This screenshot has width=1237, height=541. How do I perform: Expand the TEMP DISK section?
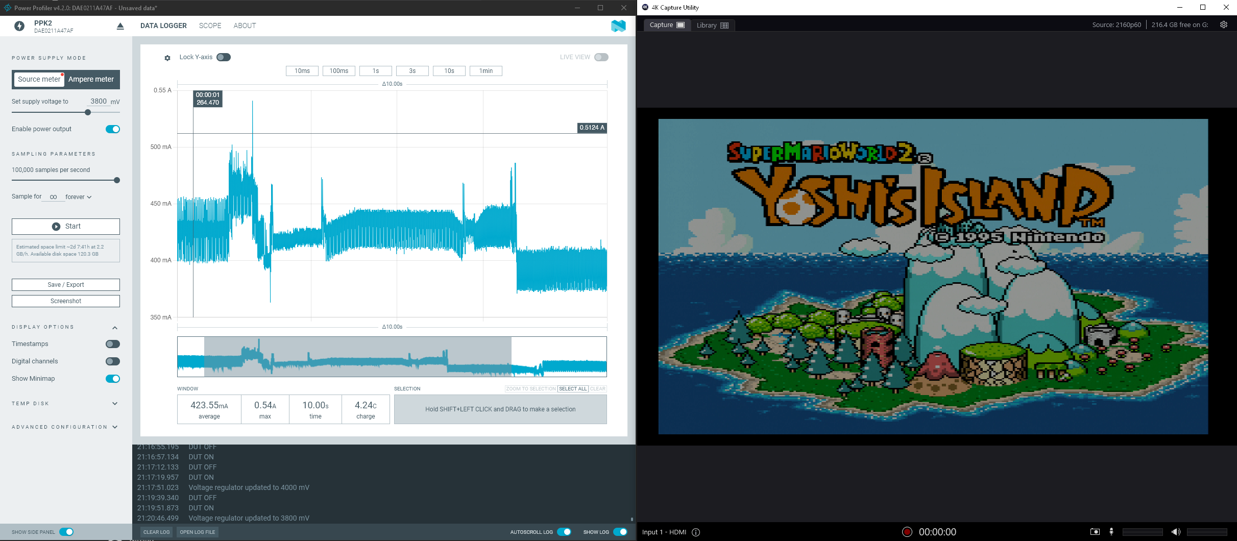[x=115, y=404]
